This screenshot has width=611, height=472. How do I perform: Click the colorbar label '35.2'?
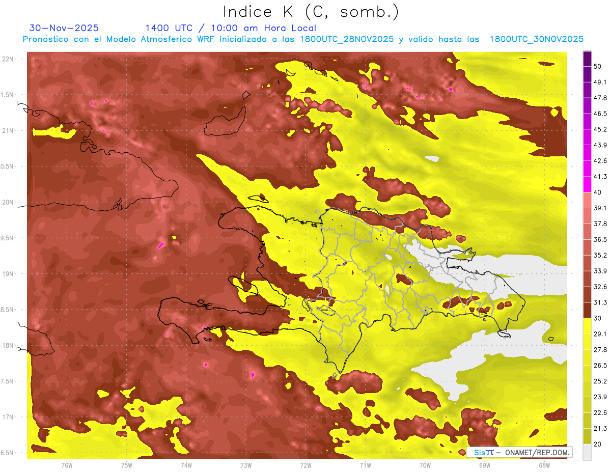(600, 255)
